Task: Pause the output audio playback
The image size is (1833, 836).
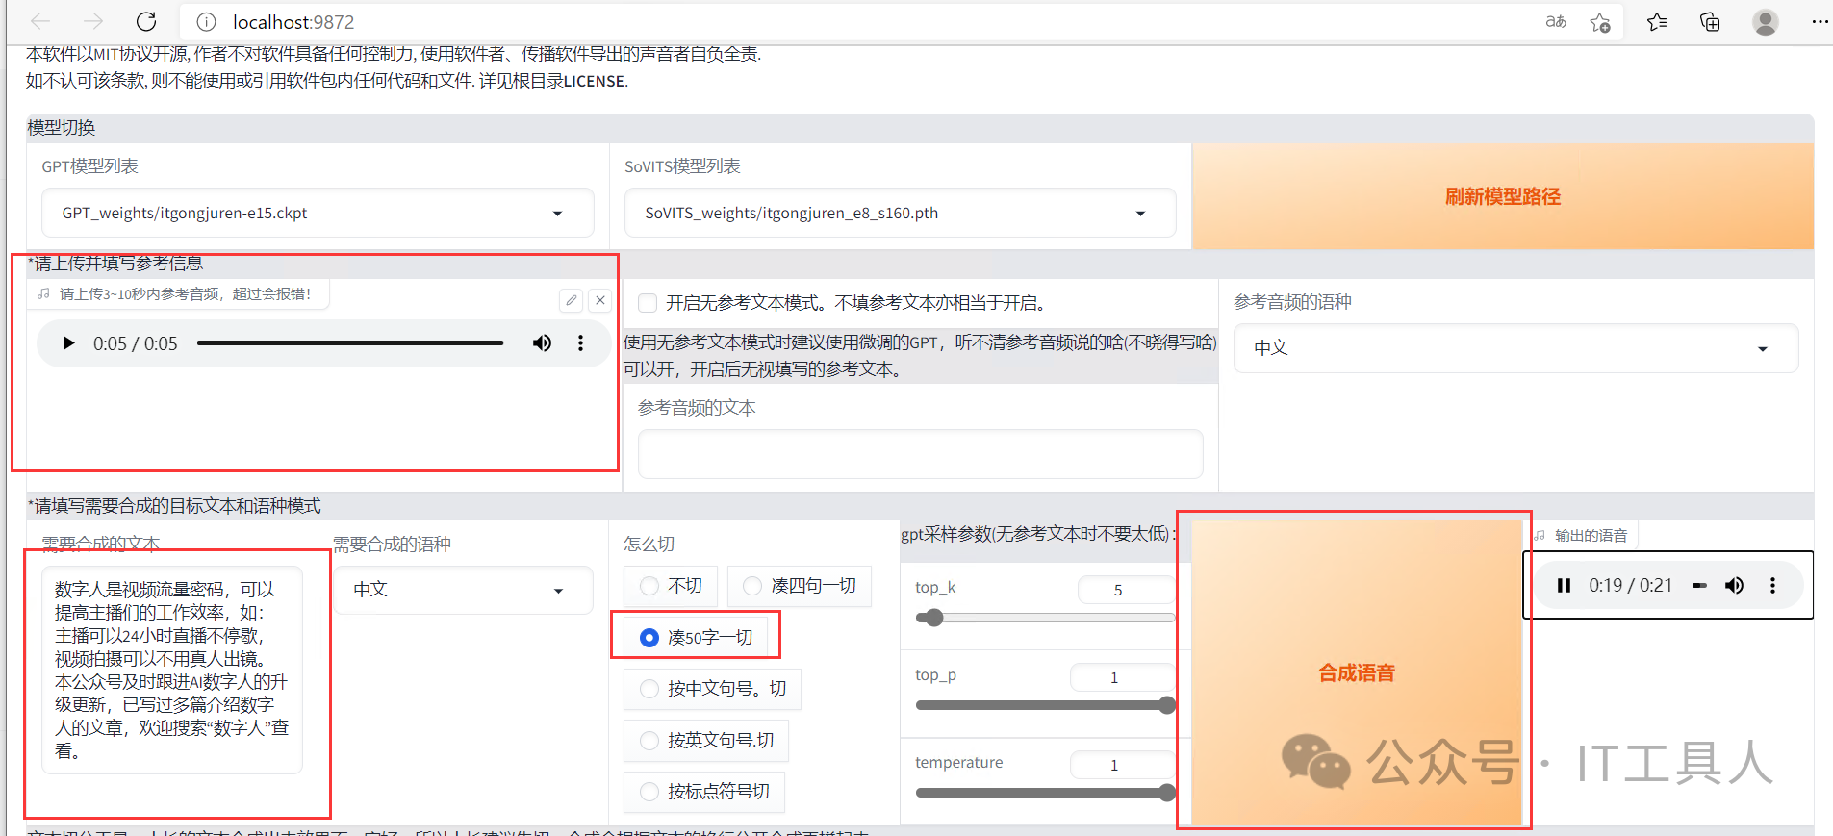Action: (1564, 585)
